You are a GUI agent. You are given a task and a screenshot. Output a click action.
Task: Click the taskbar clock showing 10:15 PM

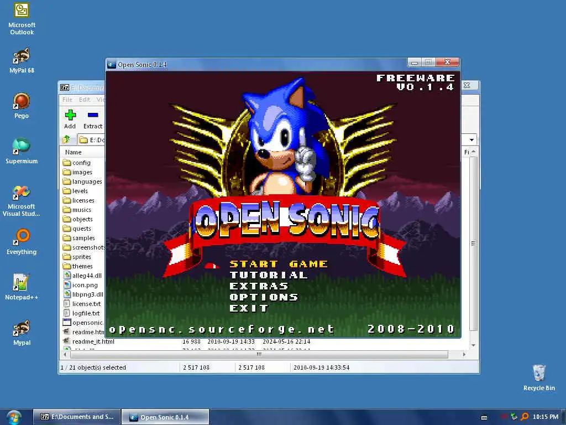coord(545,417)
